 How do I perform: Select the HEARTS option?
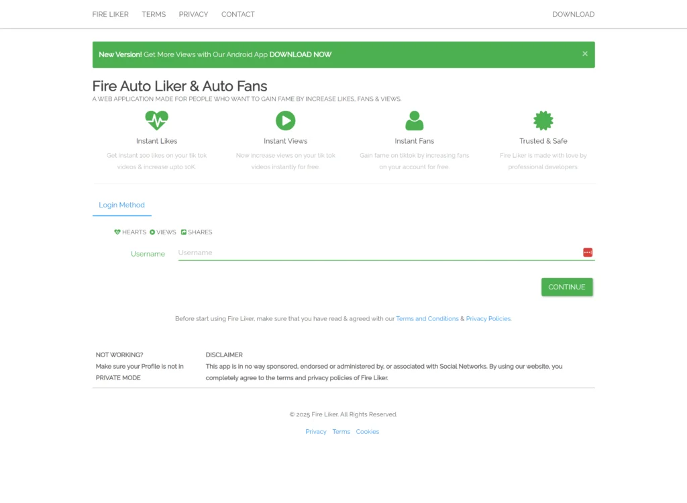tap(133, 232)
